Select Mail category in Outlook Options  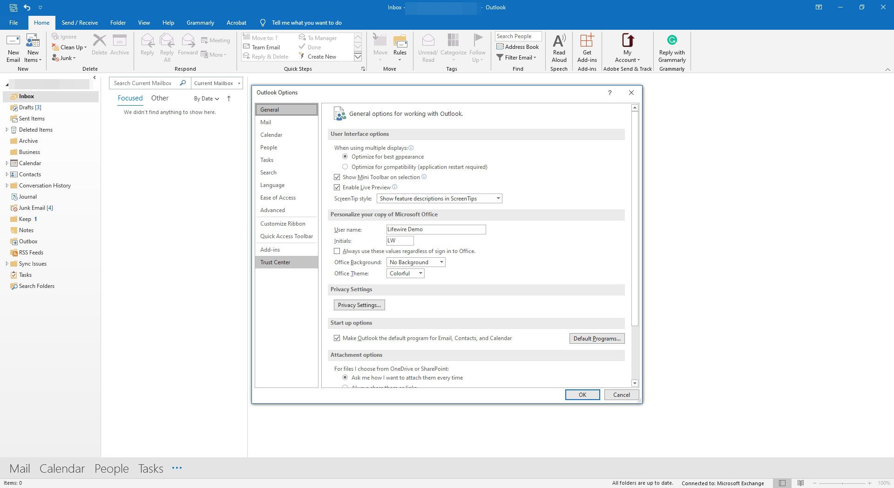(x=286, y=122)
